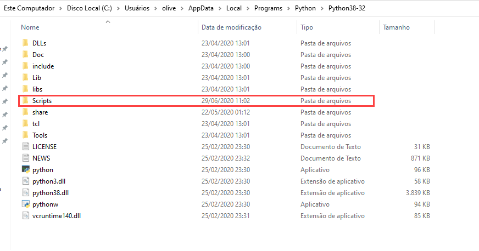The height and width of the screenshot is (251, 479).
Task: Go to Este Computador in breadcrumb
Action: coord(29,8)
